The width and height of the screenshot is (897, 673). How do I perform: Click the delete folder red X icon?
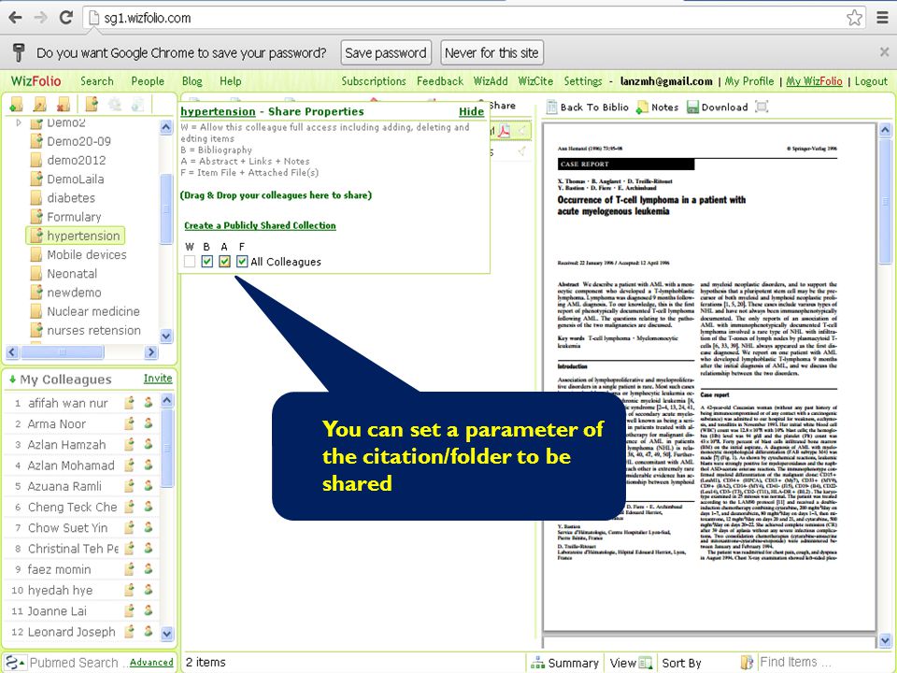click(63, 105)
